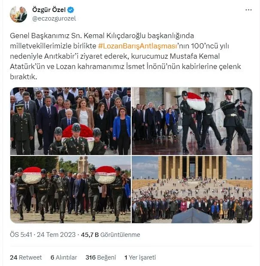260x266 pixels.
Task: View the bottom-left two wreaths photo
Action: point(70,189)
